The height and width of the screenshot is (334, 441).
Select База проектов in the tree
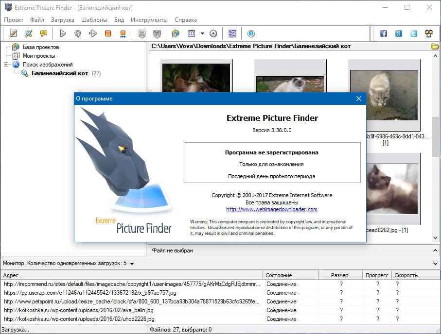tap(41, 47)
